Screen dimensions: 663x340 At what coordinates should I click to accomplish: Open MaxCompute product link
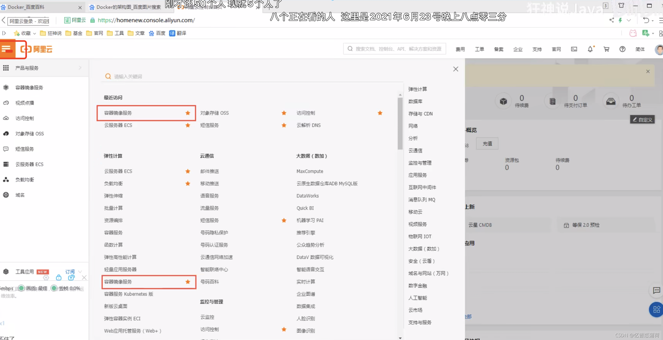[310, 172]
